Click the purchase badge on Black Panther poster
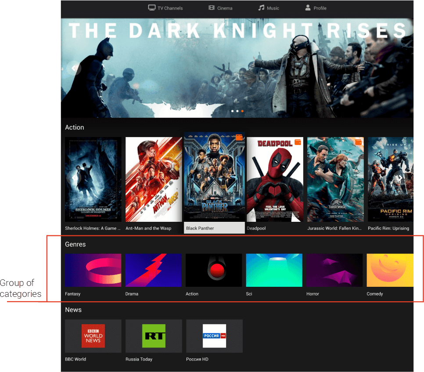The image size is (424, 372). (239, 137)
